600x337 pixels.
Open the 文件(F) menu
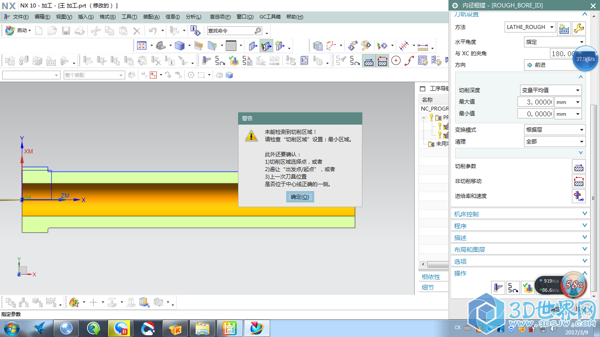click(x=21, y=17)
